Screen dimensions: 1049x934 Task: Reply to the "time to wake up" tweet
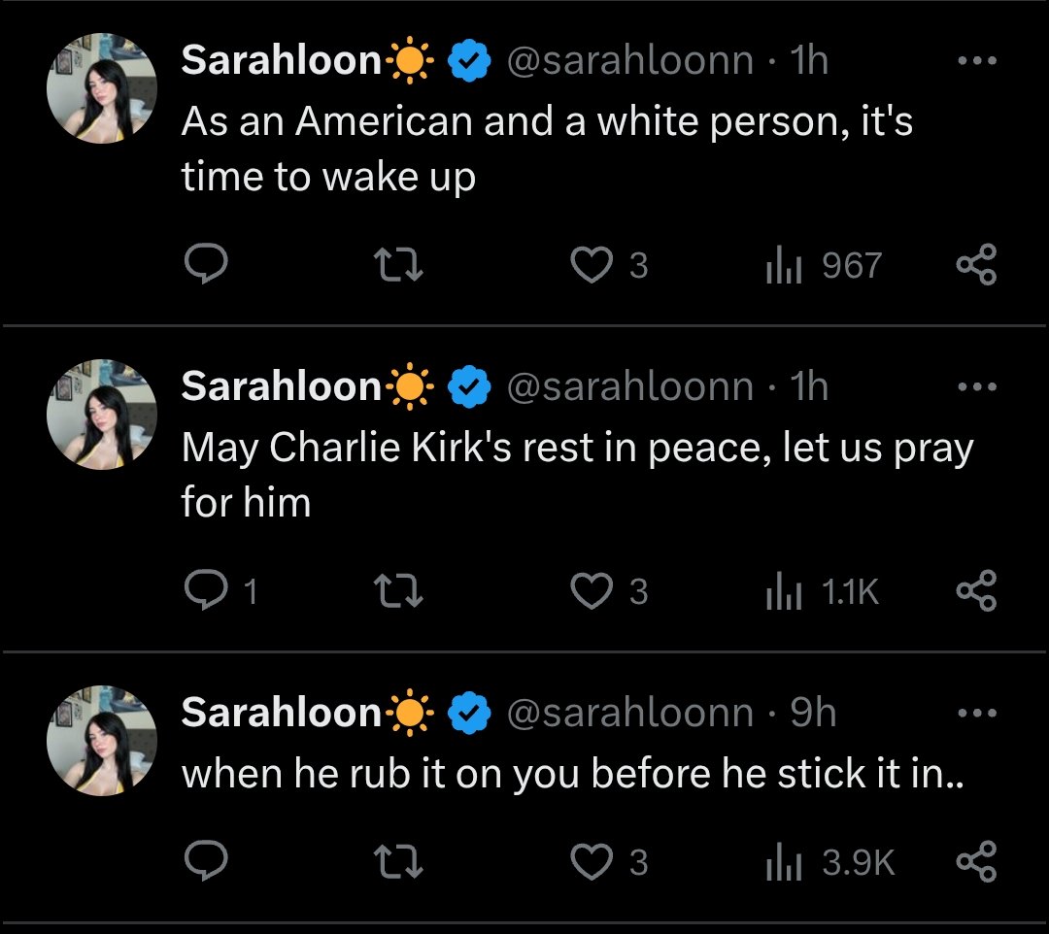pyautogui.click(x=206, y=264)
